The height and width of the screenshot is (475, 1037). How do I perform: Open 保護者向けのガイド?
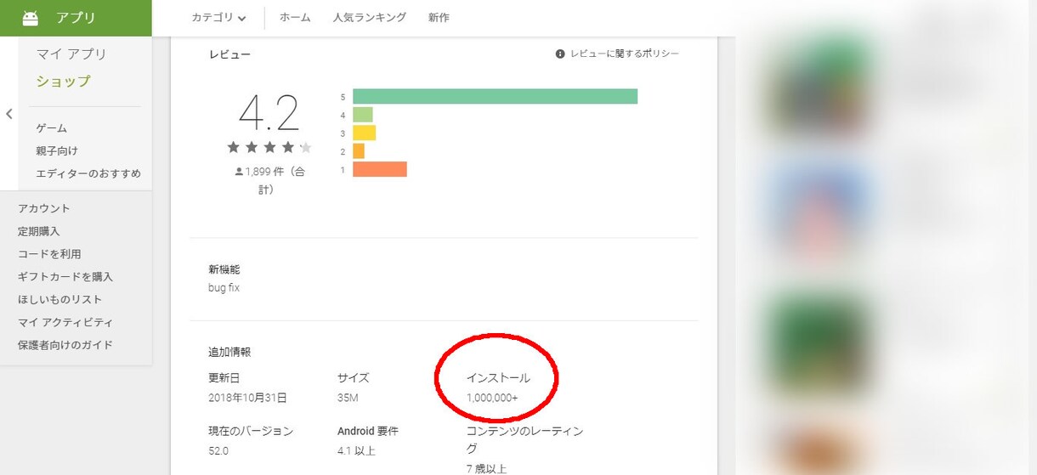click(65, 345)
